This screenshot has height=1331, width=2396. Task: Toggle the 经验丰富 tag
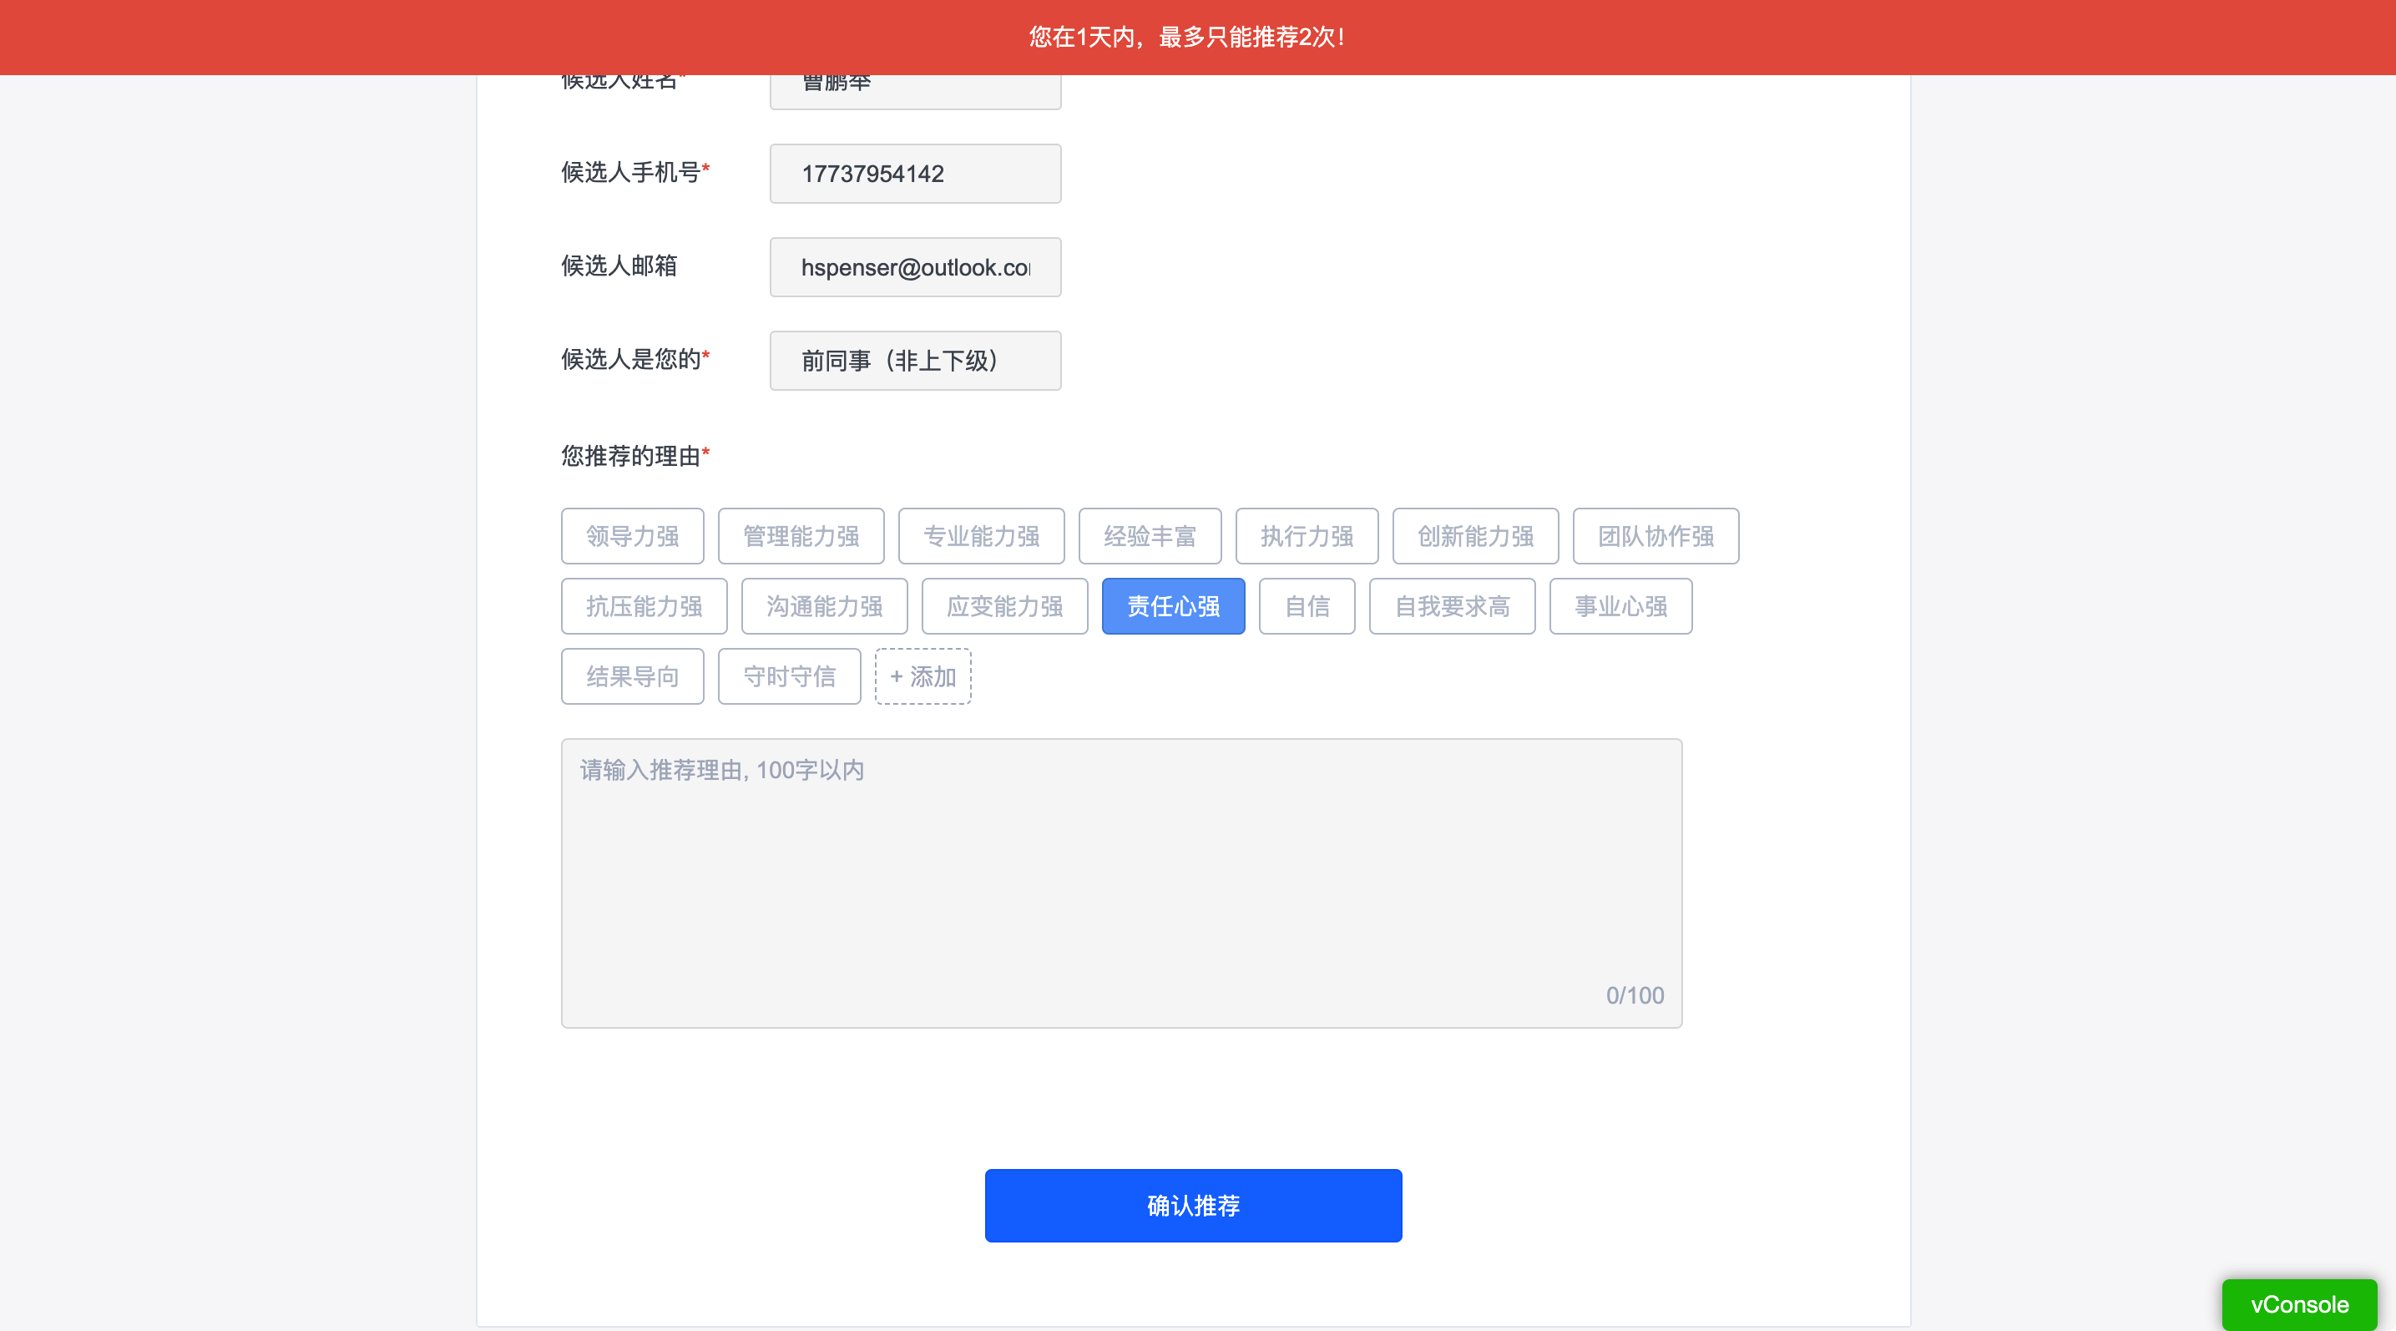(1150, 536)
